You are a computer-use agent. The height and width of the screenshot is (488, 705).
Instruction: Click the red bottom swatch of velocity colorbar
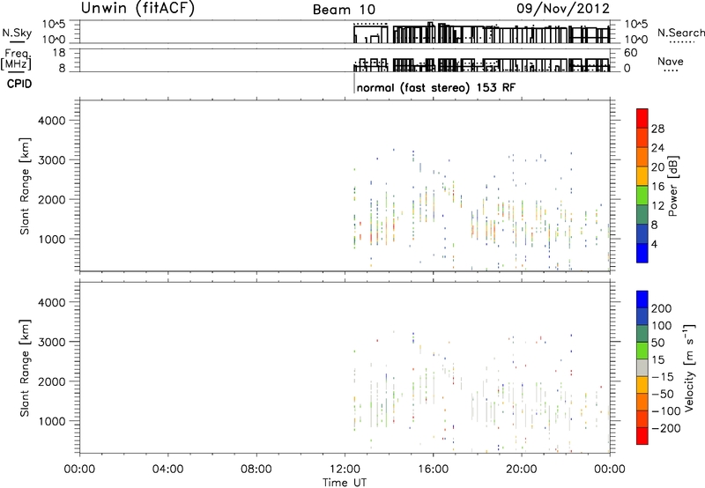[x=642, y=436]
